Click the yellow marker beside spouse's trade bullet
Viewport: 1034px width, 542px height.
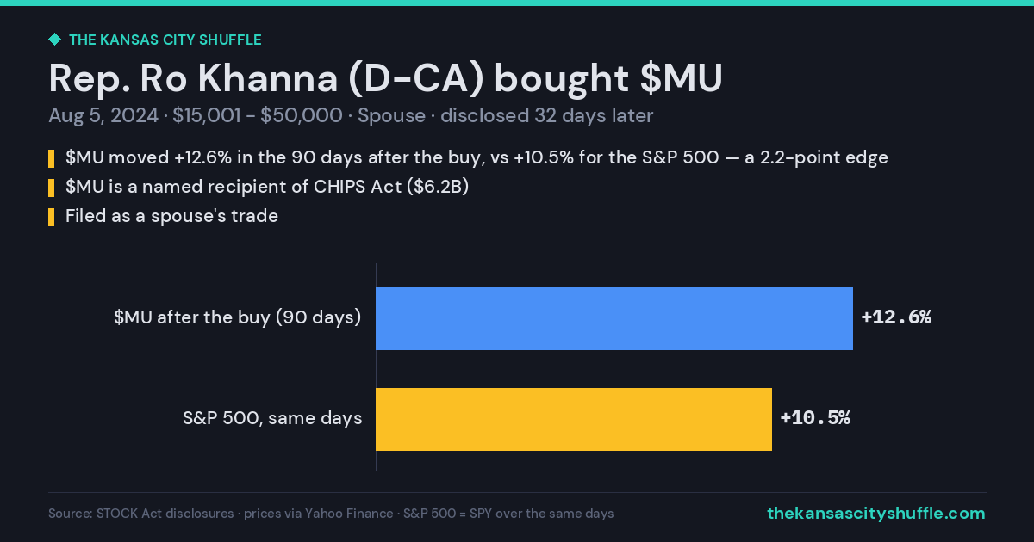tap(52, 217)
